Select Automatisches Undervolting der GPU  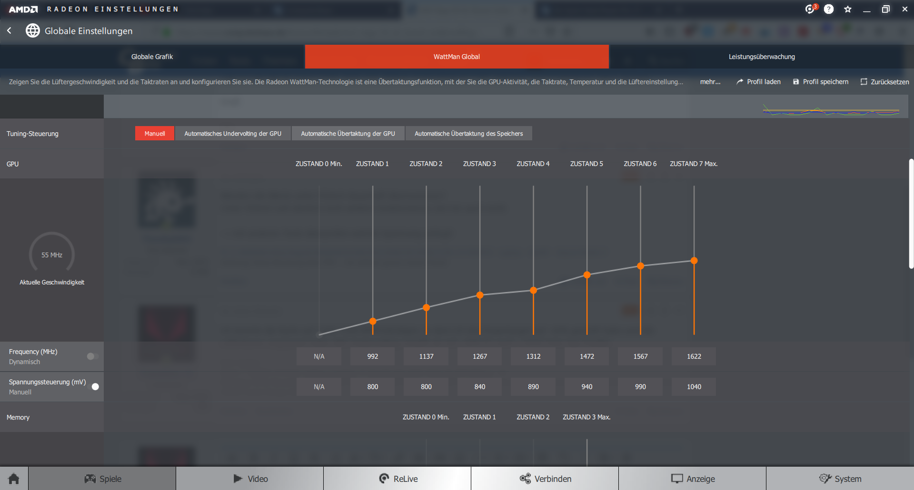tap(233, 134)
